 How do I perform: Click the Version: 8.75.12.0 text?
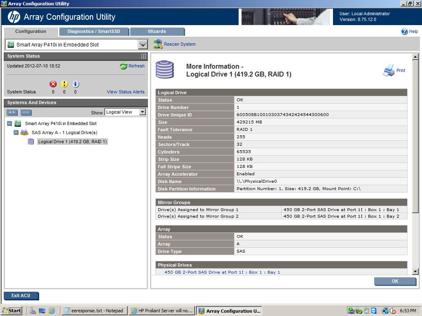[358, 19]
